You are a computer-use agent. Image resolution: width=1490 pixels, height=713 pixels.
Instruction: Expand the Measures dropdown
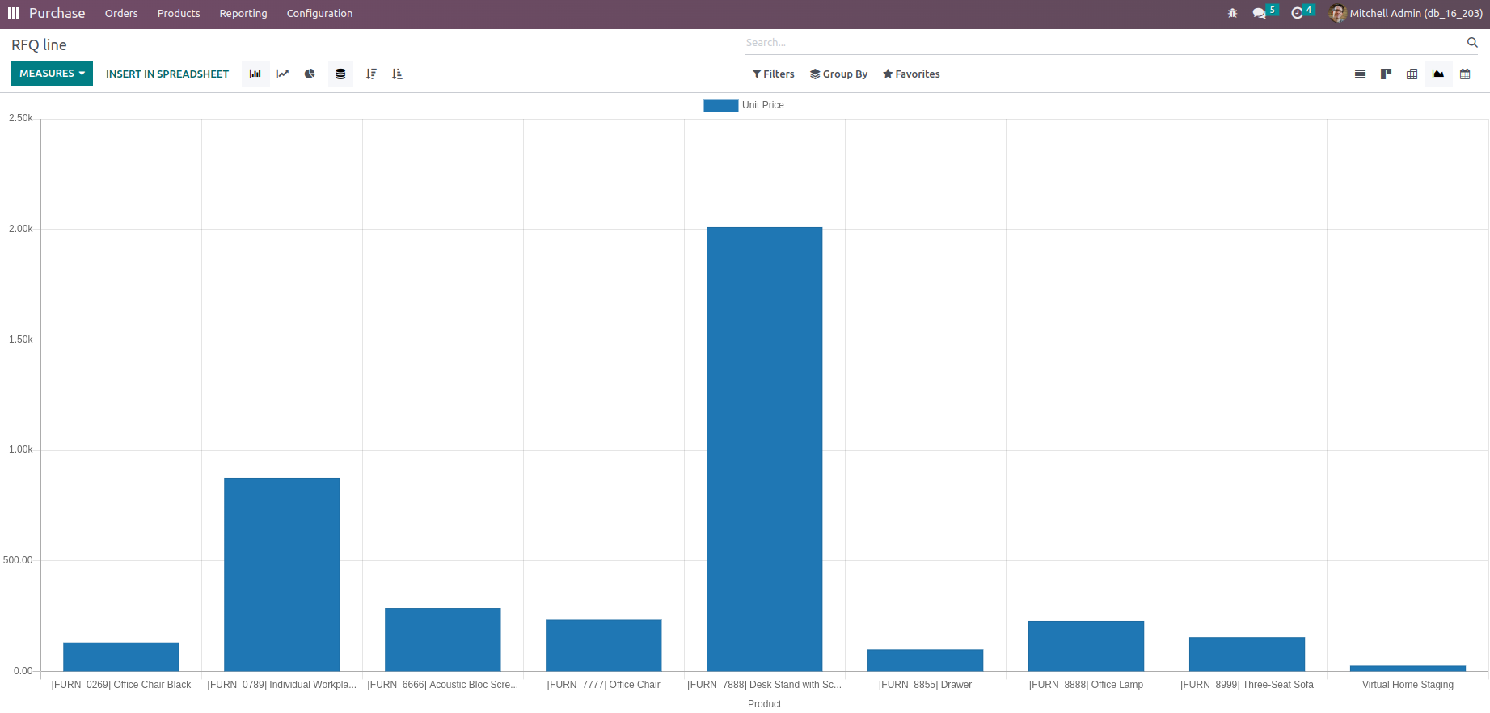[52, 73]
